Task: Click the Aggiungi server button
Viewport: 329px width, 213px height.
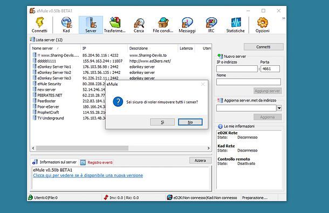Action: (268, 91)
